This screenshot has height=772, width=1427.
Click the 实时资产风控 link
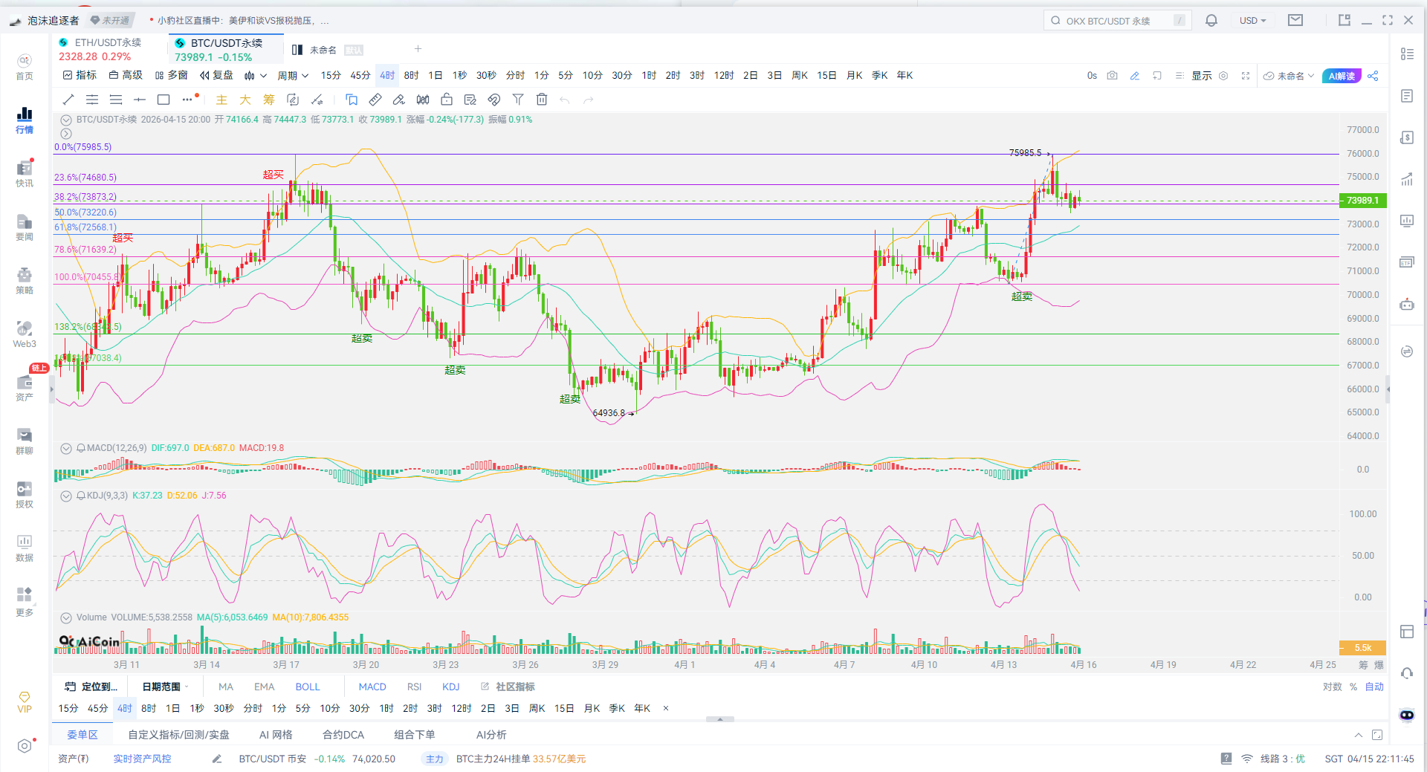tap(142, 759)
